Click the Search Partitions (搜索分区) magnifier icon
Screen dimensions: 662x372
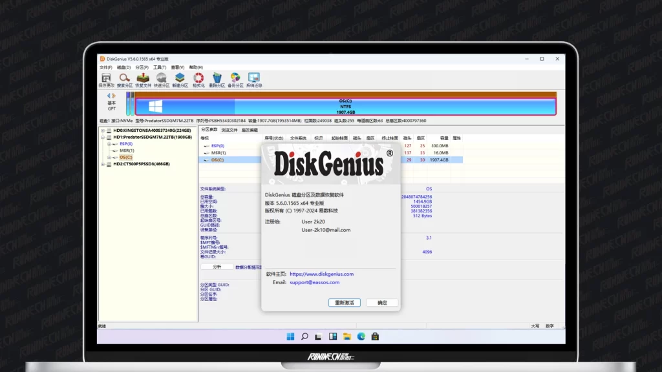[124, 79]
